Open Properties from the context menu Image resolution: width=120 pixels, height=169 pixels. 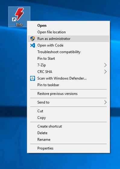point(68,148)
